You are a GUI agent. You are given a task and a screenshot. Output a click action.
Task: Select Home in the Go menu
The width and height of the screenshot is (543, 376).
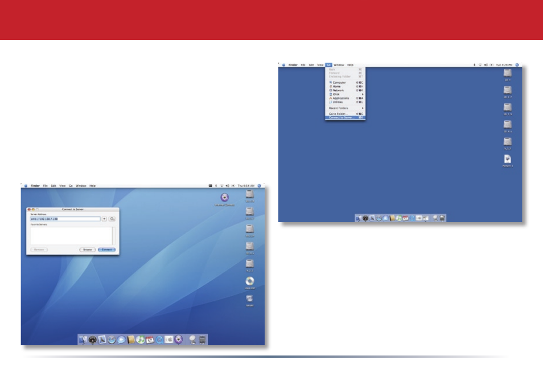click(345, 86)
